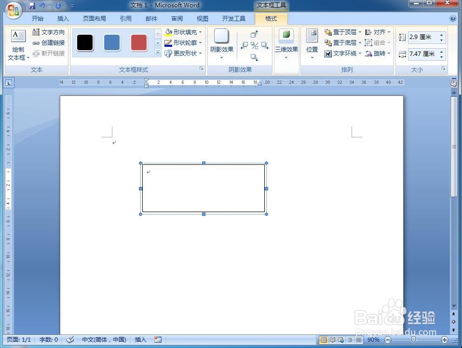Go to the 邮件 tab
The width and height of the screenshot is (462, 348).
(x=151, y=18)
